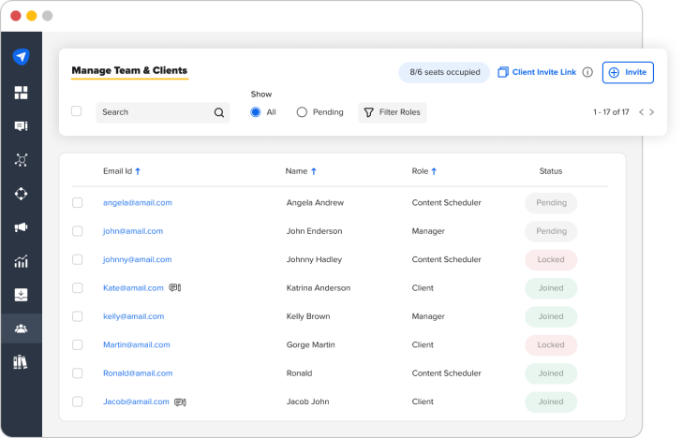Click the Invite button
This screenshot has height=438, width=683.
pyautogui.click(x=628, y=72)
